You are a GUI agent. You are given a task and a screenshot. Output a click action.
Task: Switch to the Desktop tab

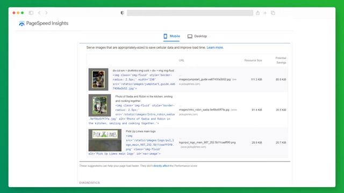click(197, 36)
